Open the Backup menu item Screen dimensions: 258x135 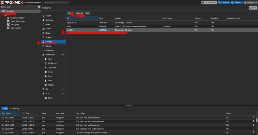[x=53, y=46]
